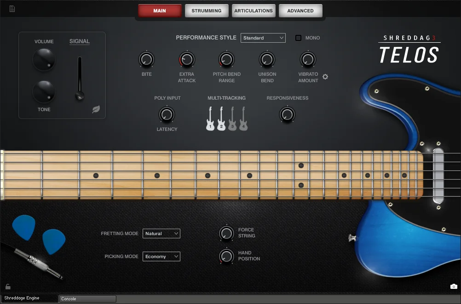Click the VOLUME knob

(44, 60)
